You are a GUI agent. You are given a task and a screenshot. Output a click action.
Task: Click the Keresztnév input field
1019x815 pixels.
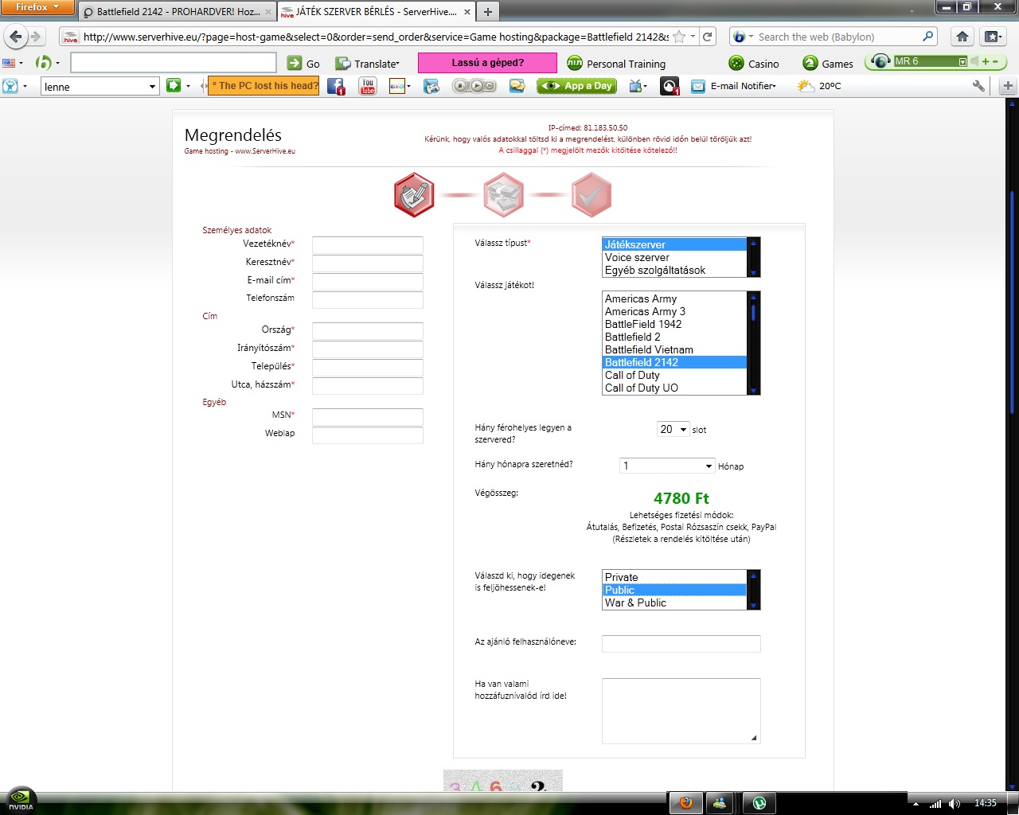[368, 263]
